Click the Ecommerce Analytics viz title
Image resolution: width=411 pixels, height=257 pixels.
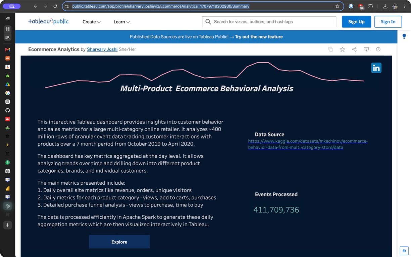(54, 49)
